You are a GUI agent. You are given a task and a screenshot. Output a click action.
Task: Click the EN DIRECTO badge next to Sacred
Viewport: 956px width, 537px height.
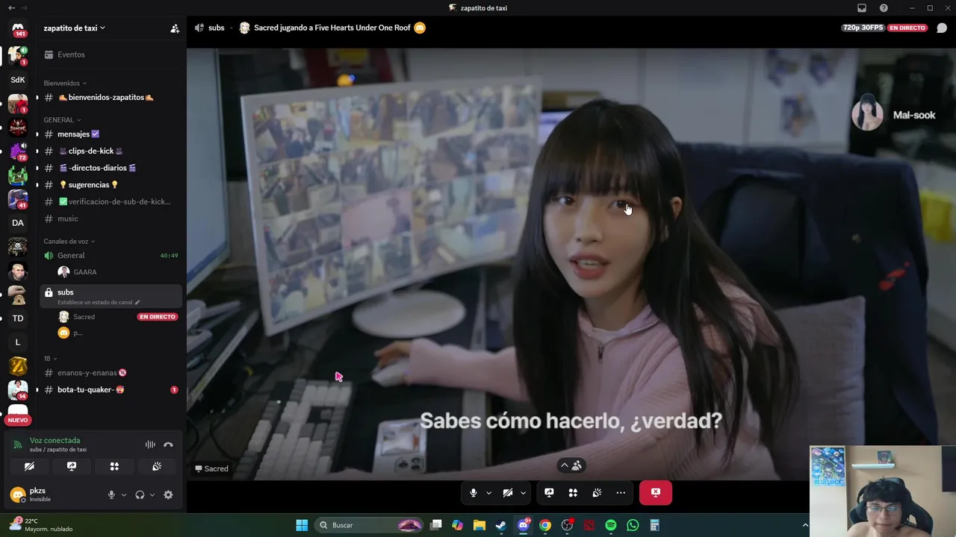click(x=157, y=317)
